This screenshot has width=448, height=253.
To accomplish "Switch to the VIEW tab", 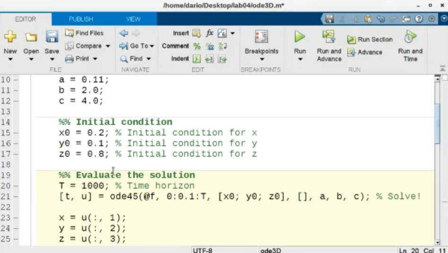I will click(133, 19).
